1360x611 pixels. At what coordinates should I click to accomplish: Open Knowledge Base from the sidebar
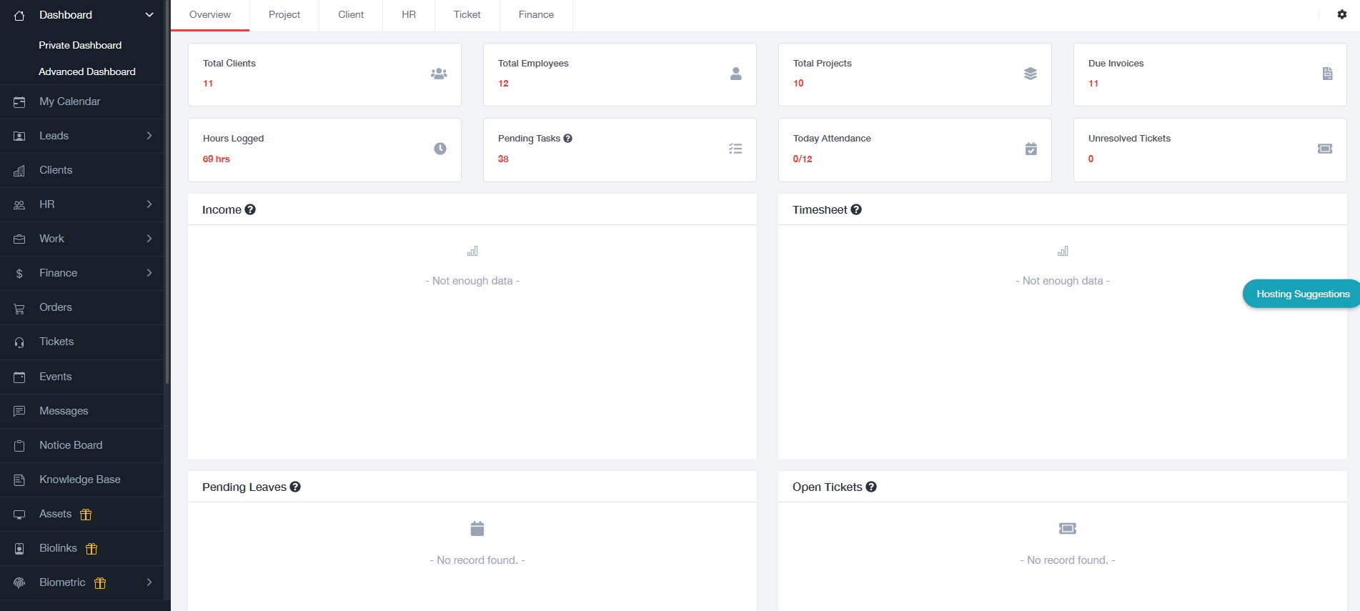click(x=79, y=480)
